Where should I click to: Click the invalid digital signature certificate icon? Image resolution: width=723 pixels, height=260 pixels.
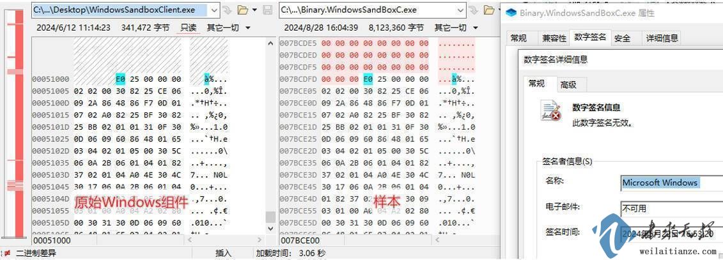point(550,112)
